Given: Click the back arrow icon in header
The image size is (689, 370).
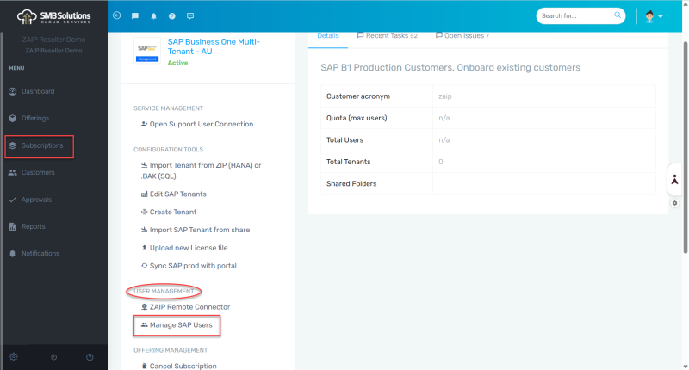Looking at the screenshot, I should [116, 15].
